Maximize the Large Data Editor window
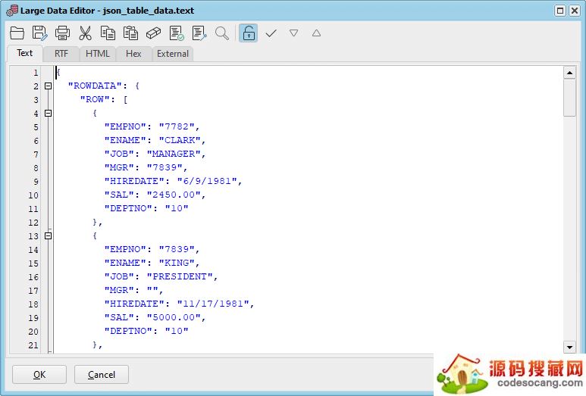The width and height of the screenshot is (586, 396). pos(559,11)
